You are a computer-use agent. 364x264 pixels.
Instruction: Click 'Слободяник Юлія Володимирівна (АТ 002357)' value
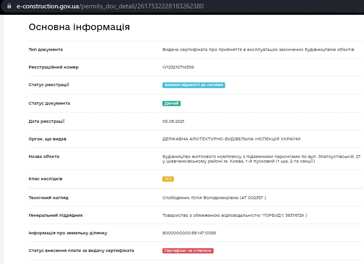coord(214,198)
